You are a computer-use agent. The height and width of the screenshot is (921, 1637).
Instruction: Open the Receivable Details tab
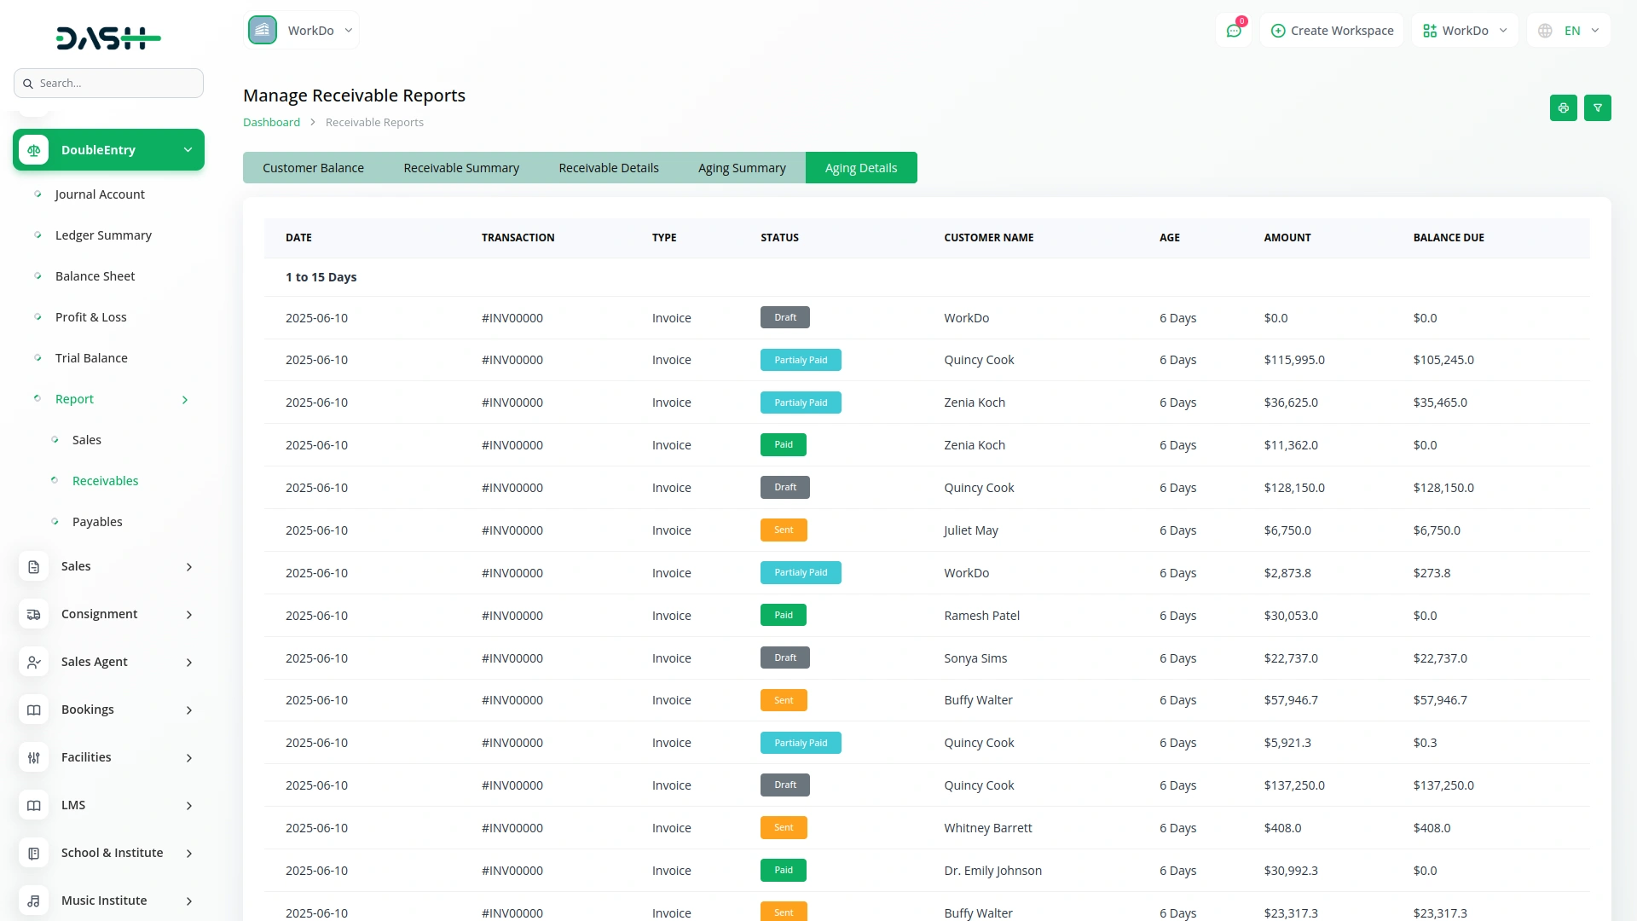(608, 168)
